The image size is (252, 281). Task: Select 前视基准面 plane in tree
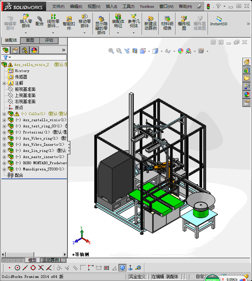[x=25, y=89]
